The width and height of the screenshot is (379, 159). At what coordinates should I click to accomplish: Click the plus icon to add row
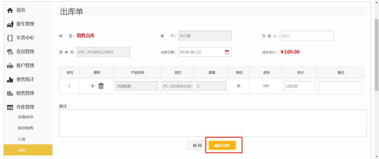[93, 86]
